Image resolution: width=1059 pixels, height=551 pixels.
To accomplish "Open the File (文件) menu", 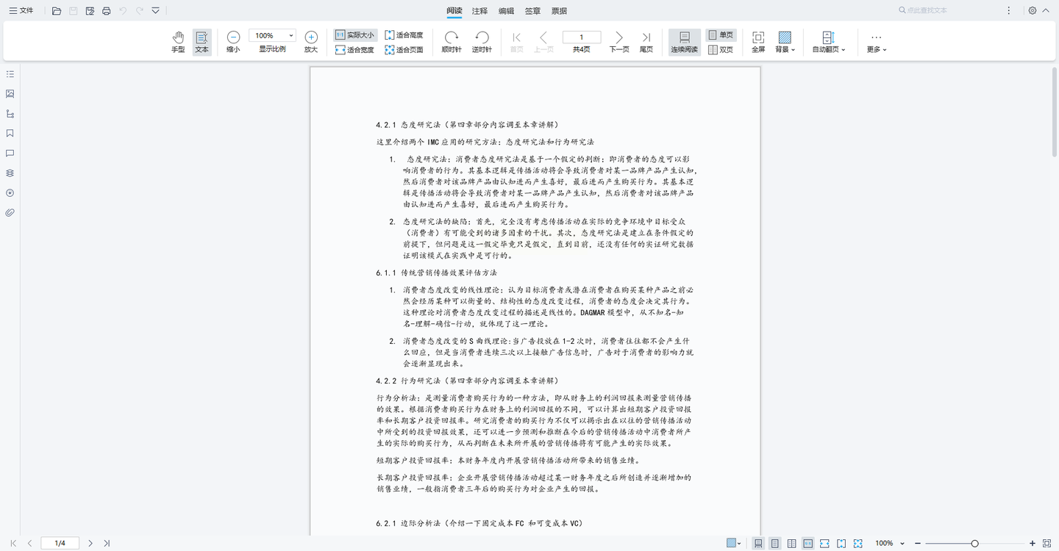I will tap(21, 11).
